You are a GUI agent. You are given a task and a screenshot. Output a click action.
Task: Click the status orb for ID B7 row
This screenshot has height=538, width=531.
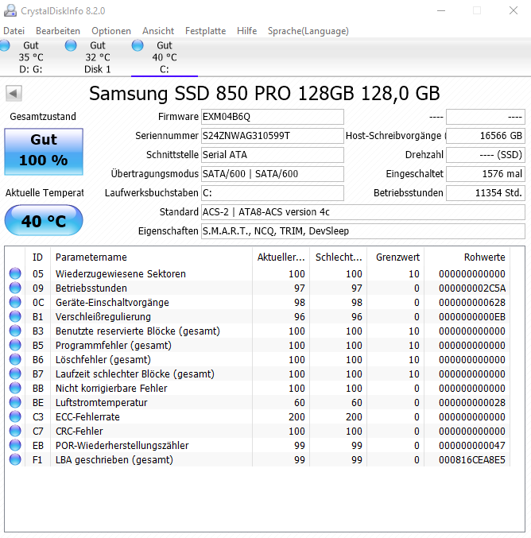click(x=15, y=374)
